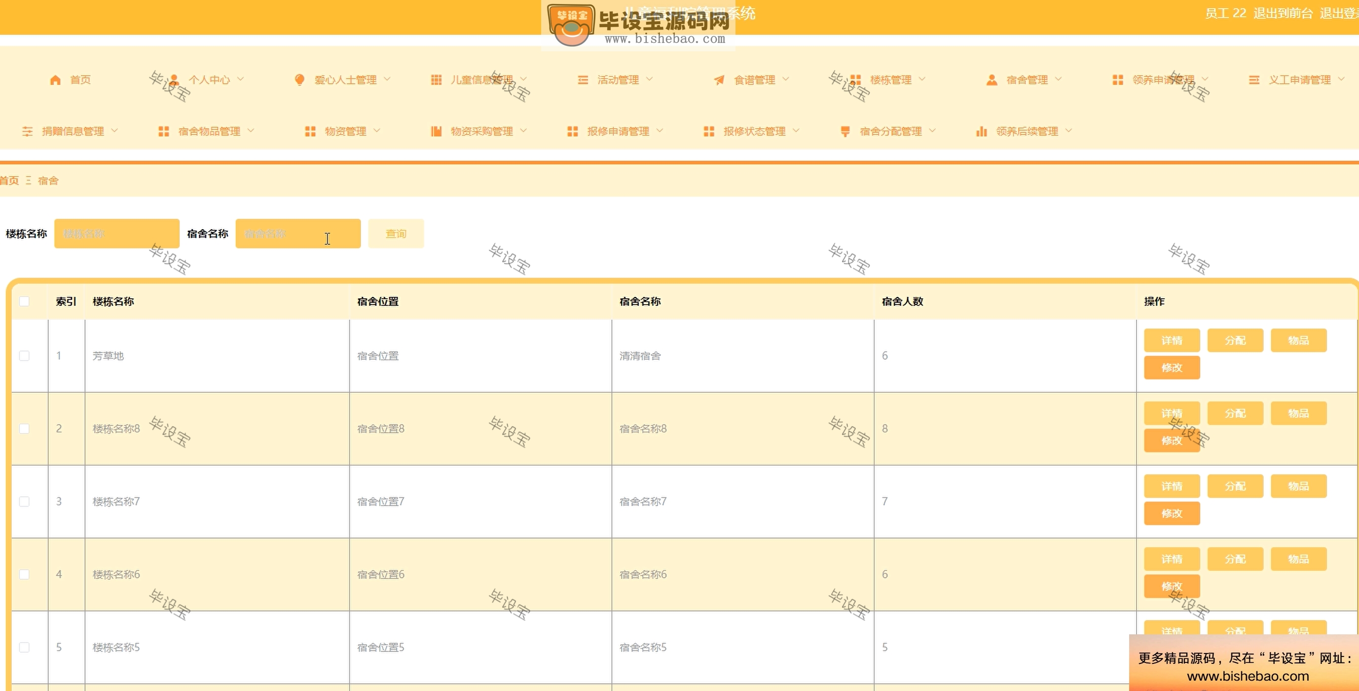Open the 首页 menu item

(x=80, y=79)
